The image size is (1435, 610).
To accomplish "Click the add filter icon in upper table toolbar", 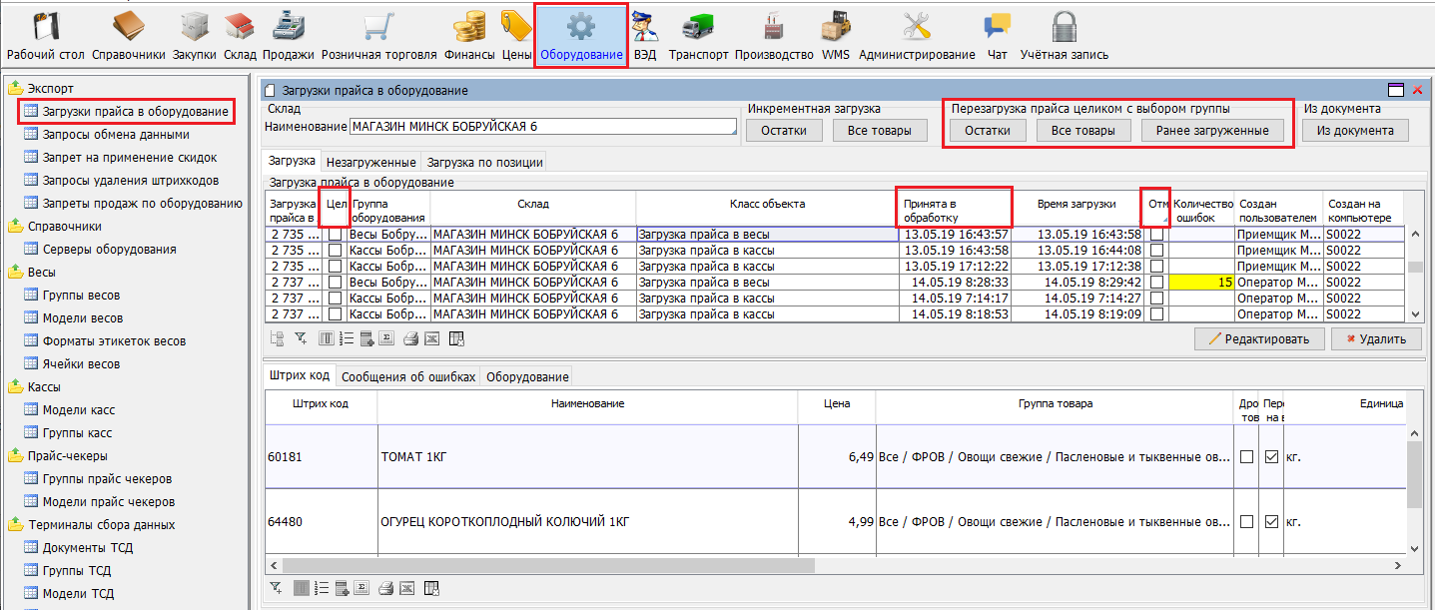I will 300,338.
